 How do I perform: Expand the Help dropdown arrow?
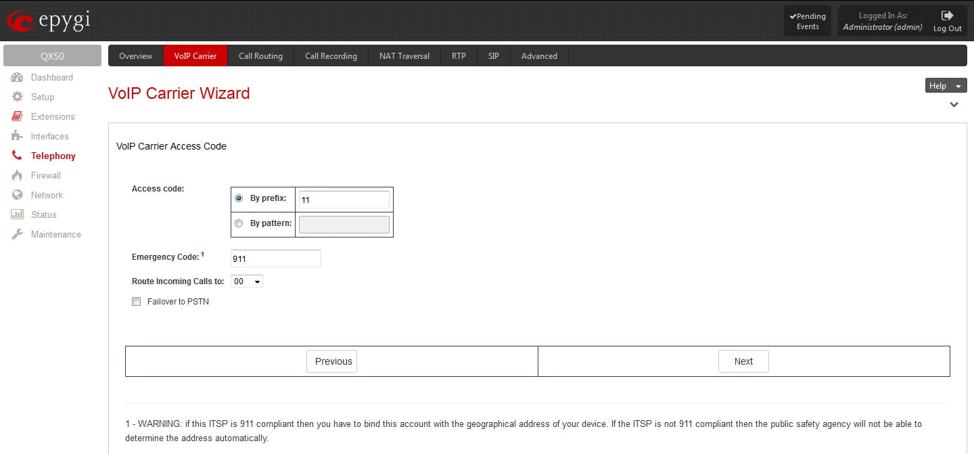[959, 86]
